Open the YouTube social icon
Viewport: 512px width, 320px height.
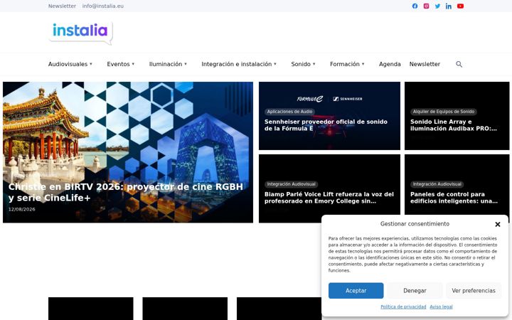[x=460, y=6]
